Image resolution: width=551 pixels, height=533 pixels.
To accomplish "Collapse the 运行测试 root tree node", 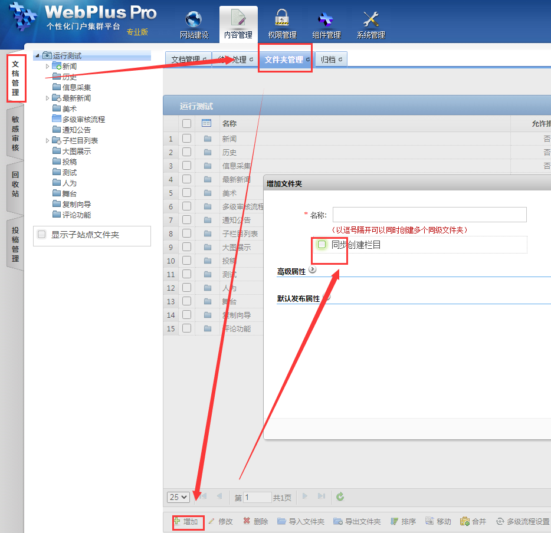I will point(38,55).
